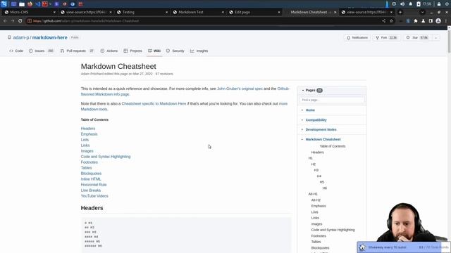Open the Issues tab of the repository
Image resolution: width=451 pixels, height=253 pixels.
[41, 51]
